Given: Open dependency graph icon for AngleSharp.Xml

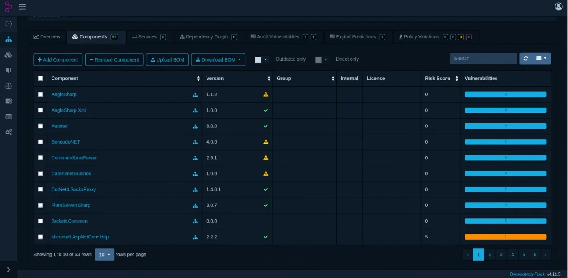Looking at the screenshot, I should 195,110.
